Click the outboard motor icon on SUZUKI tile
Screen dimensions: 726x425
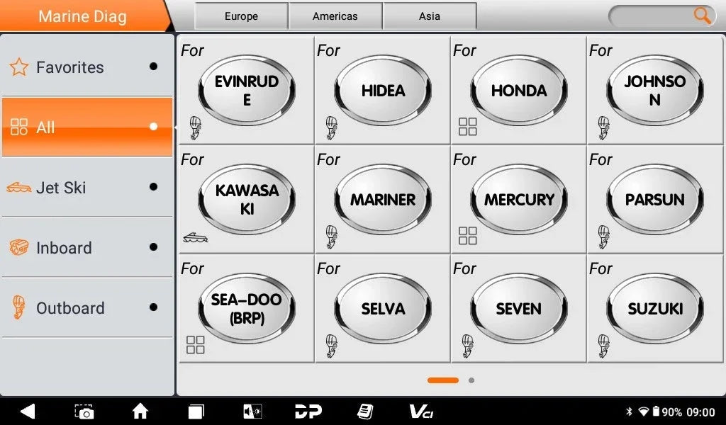[604, 346]
